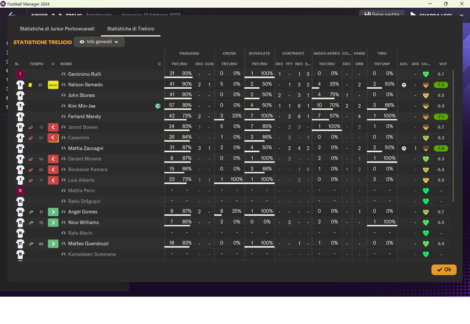470x324 pixels.
Task: Switch to Statistiche di Junior Portorecanati tab
Action: click(x=57, y=29)
